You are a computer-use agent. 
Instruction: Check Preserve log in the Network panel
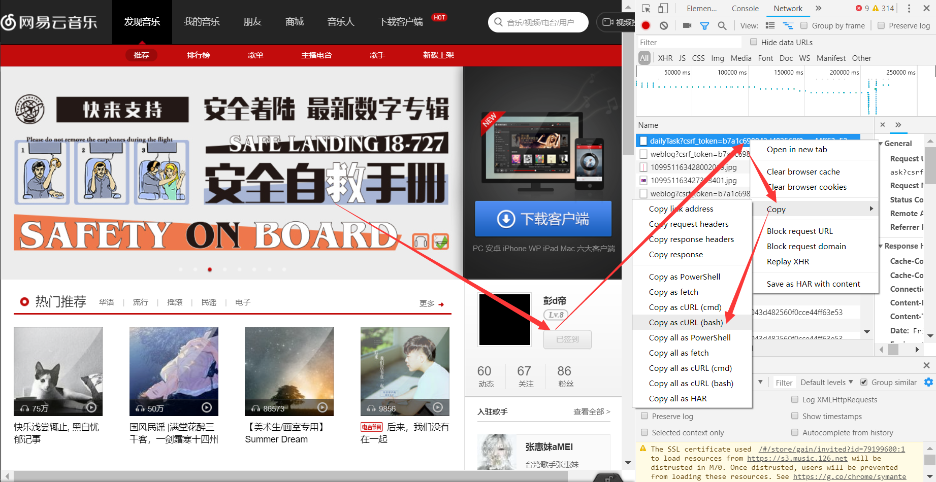881,25
